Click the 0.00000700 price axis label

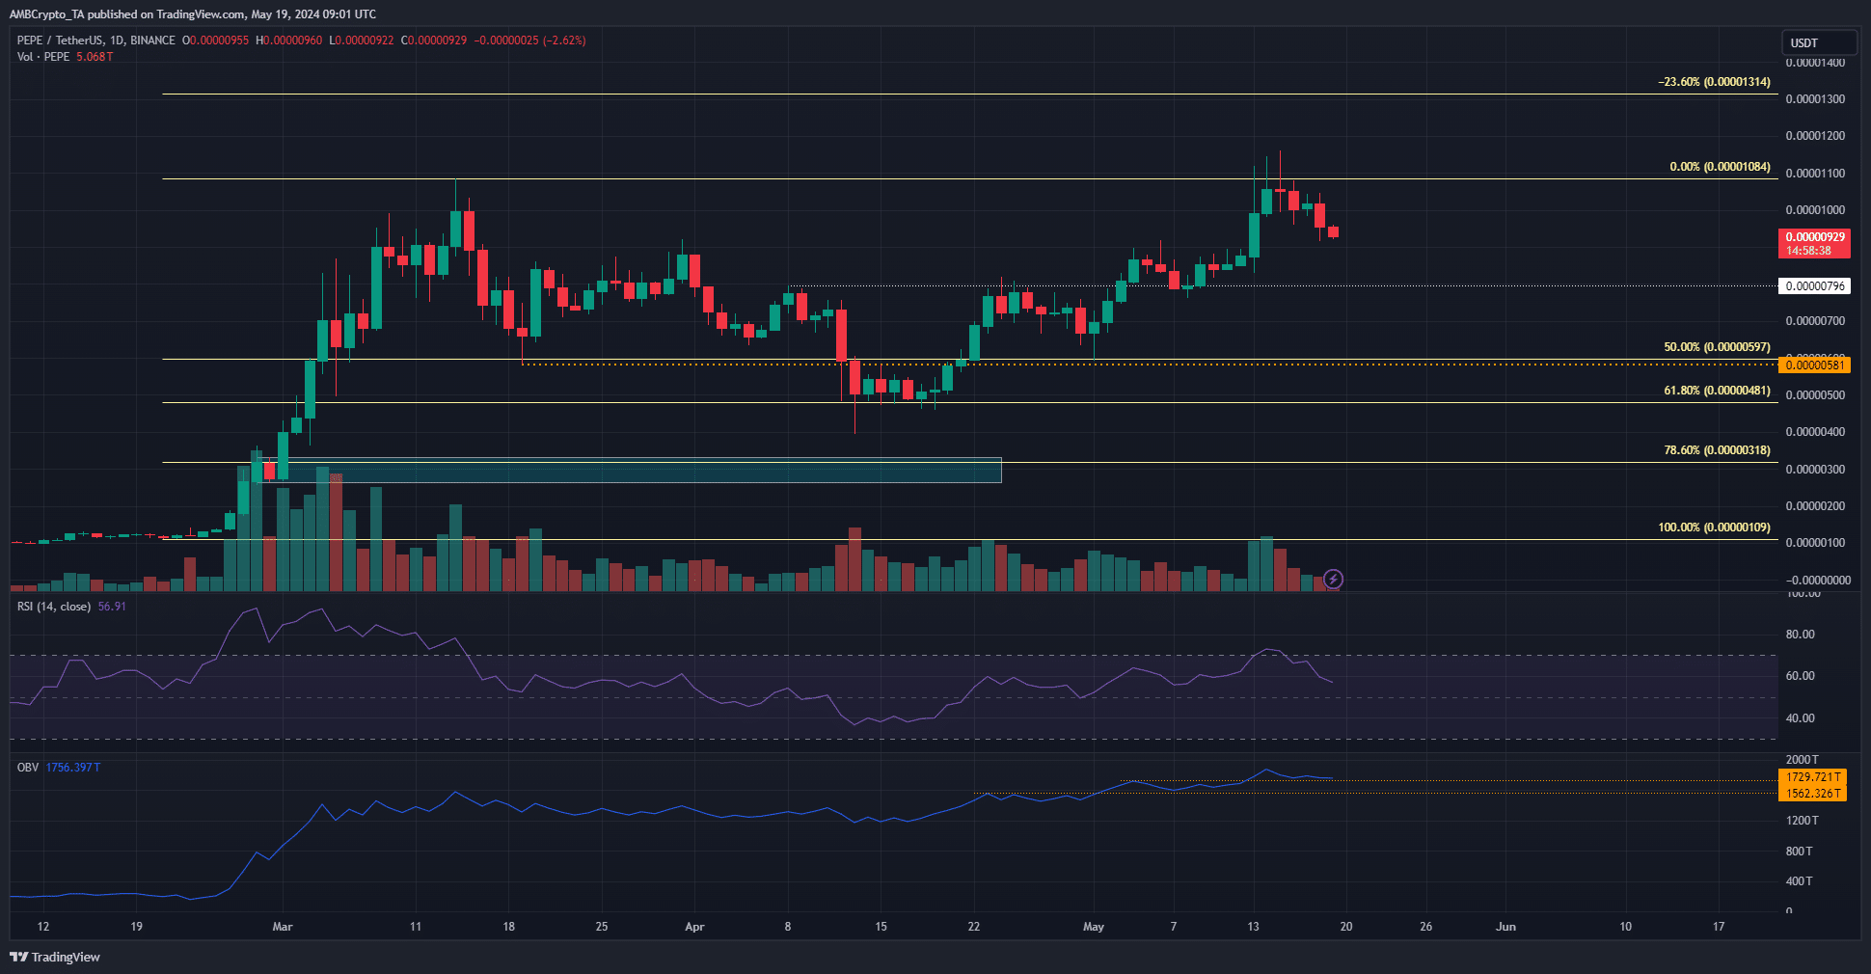click(1815, 321)
